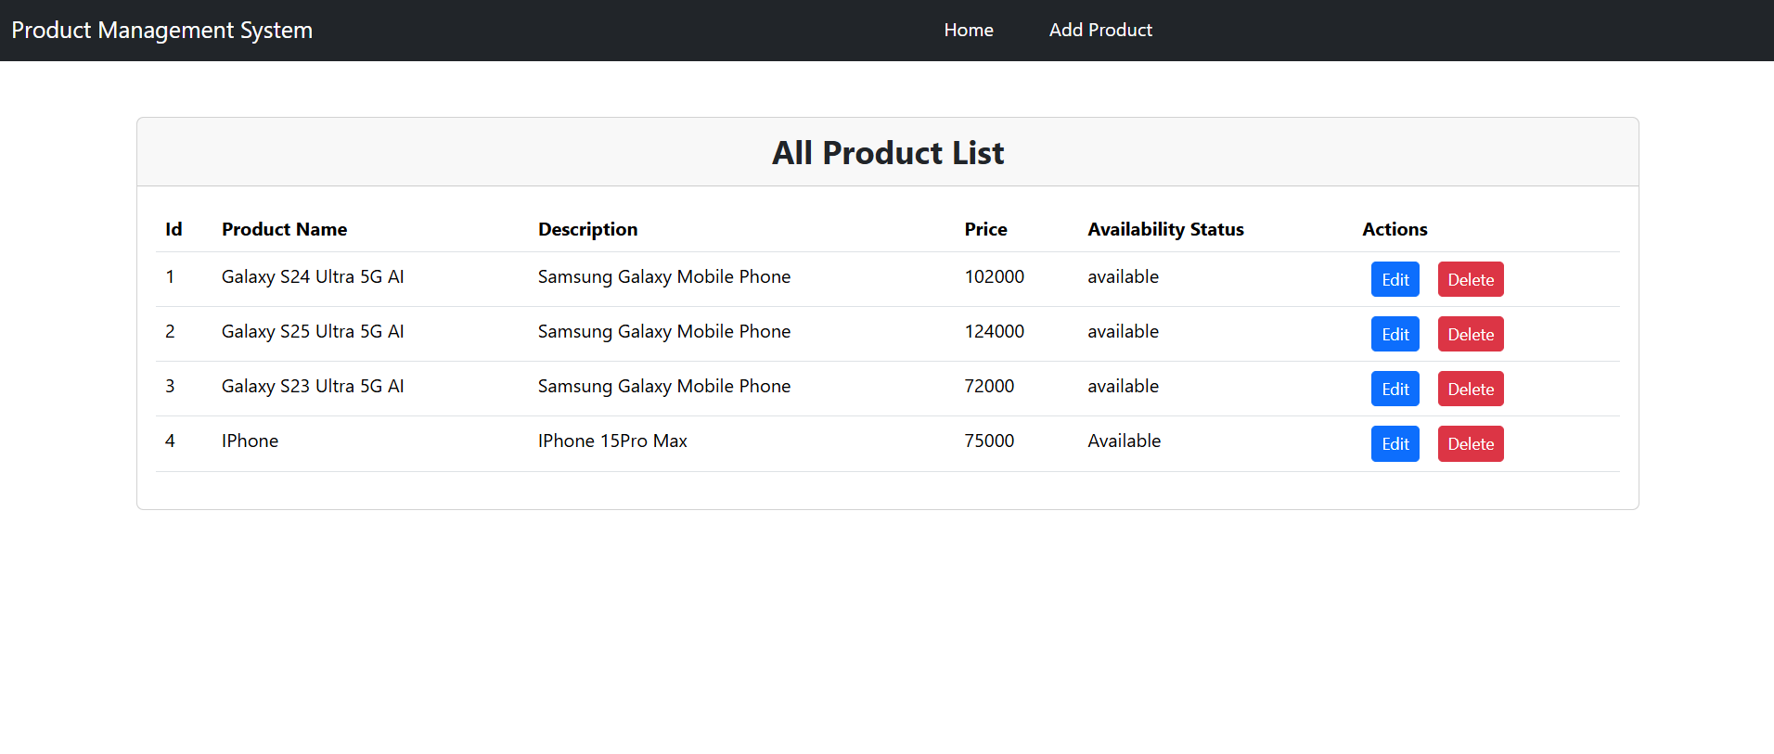
Task: Click the Actions column header
Action: point(1395,229)
